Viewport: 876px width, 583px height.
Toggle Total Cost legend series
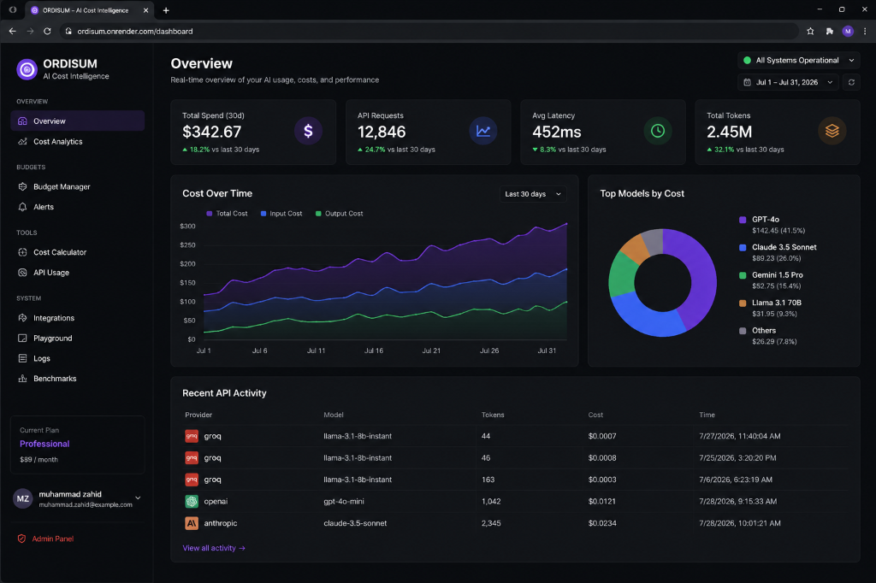227,214
